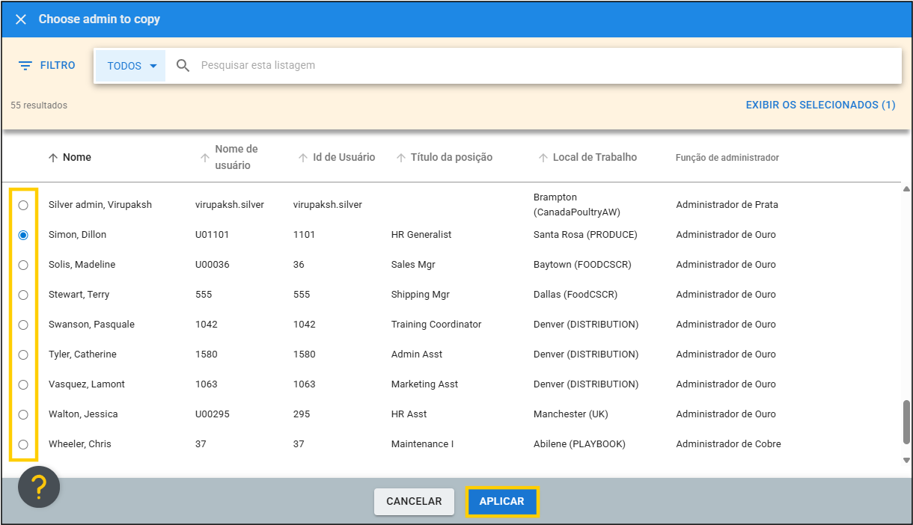Viewport: 913px width, 525px height.
Task: Open the yellow question mark help button
Action: 39,487
